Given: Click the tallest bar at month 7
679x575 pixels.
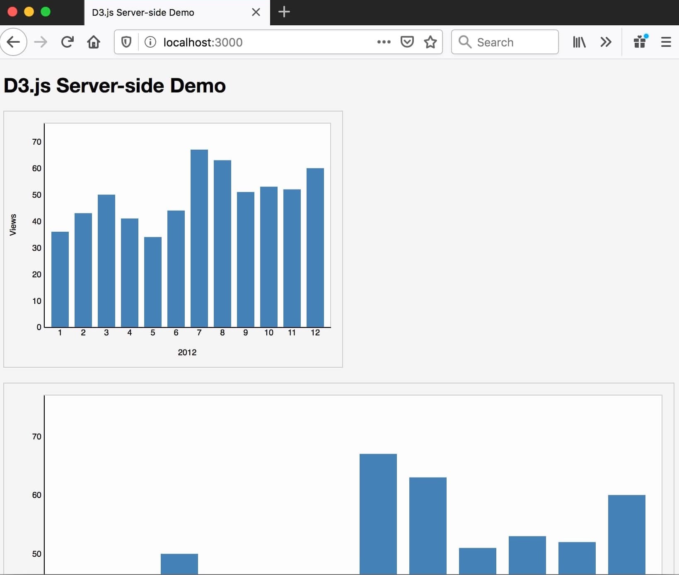Looking at the screenshot, I should 199,238.
